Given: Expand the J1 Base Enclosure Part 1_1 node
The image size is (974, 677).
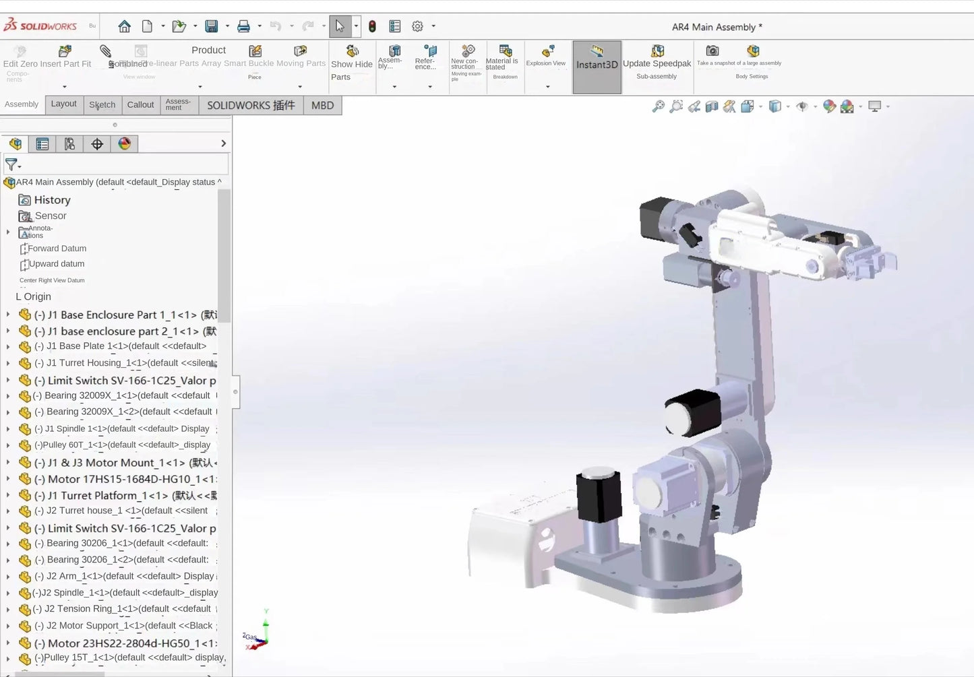Looking at the screenshot, I should pos(8,315).
